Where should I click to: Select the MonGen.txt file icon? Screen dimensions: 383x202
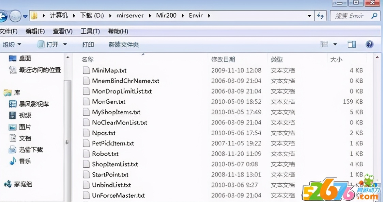[x=86, y=102]
